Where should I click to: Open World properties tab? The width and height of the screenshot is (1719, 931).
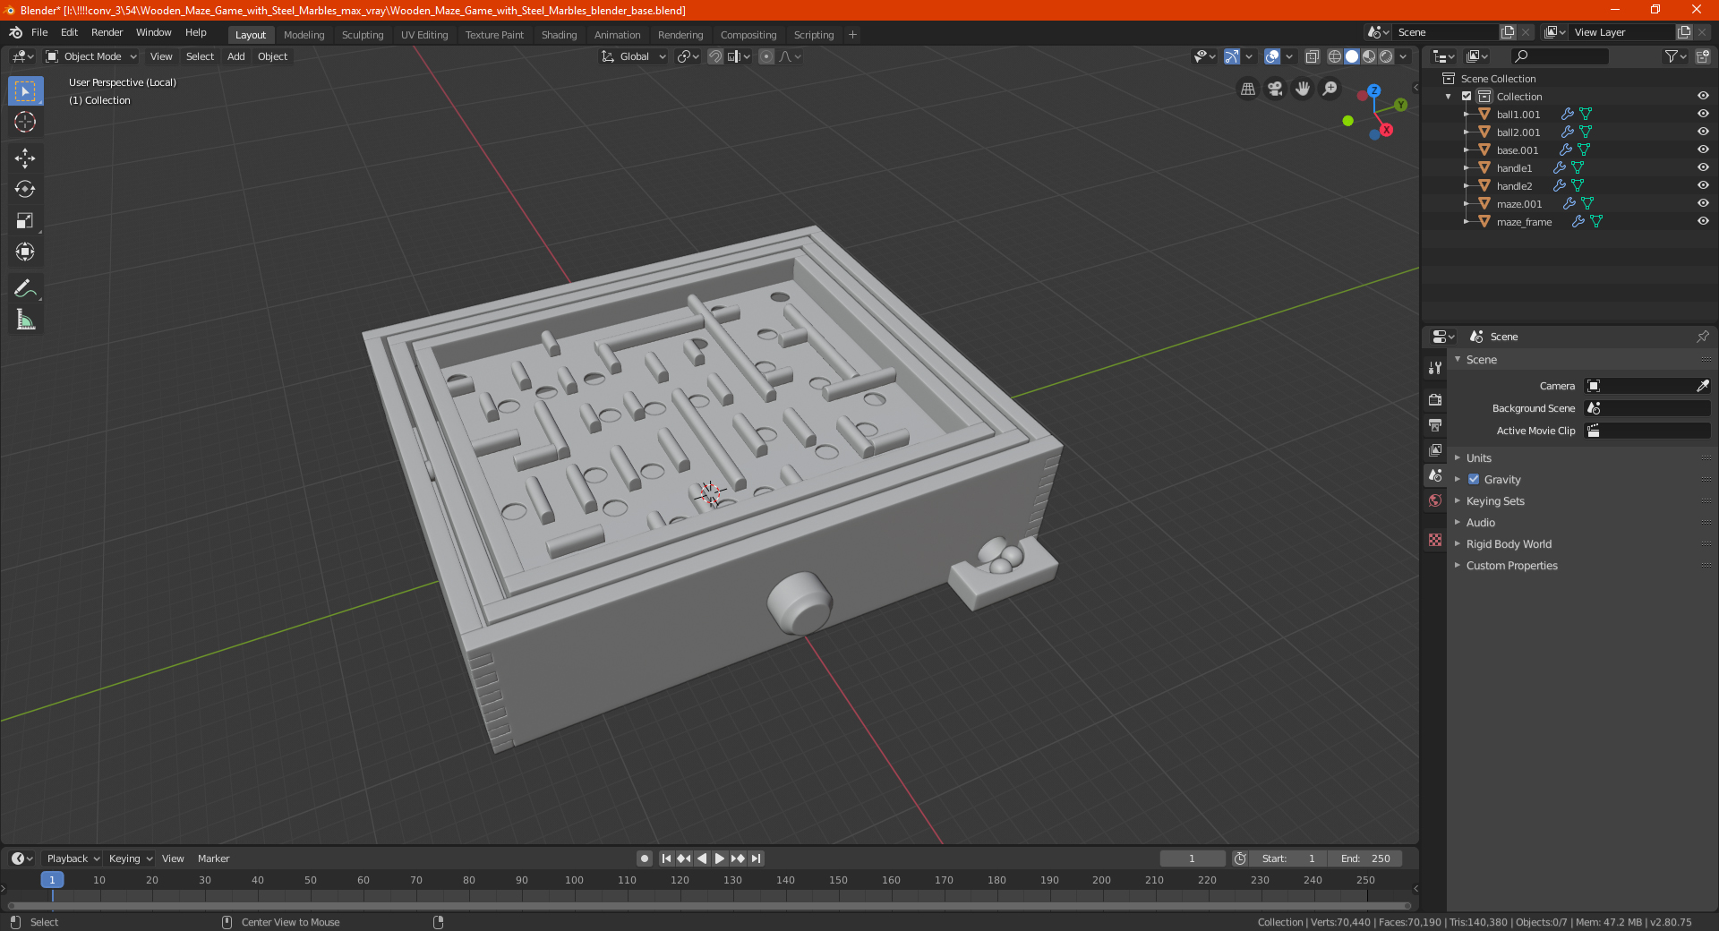point(1435,500)
